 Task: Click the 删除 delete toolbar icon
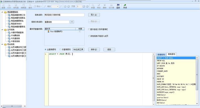pyautogui.click(x=105, y=5)
